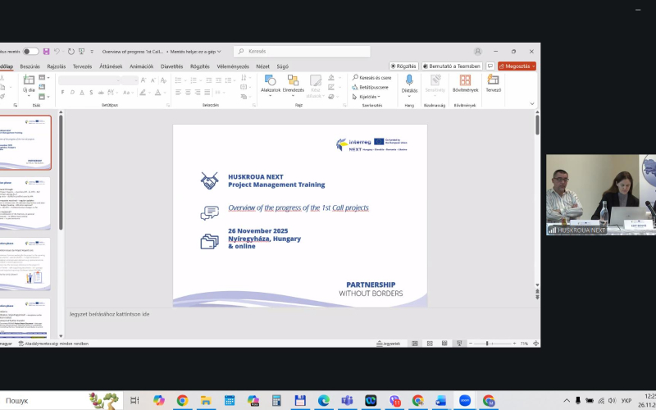Toggle the AutoSave switch
Image resolution: width=656 pixels, height=410 pixels.
point(30,51)
